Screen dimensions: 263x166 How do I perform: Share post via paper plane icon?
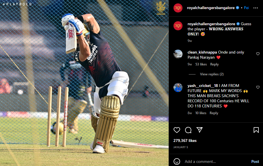[200, 130]
